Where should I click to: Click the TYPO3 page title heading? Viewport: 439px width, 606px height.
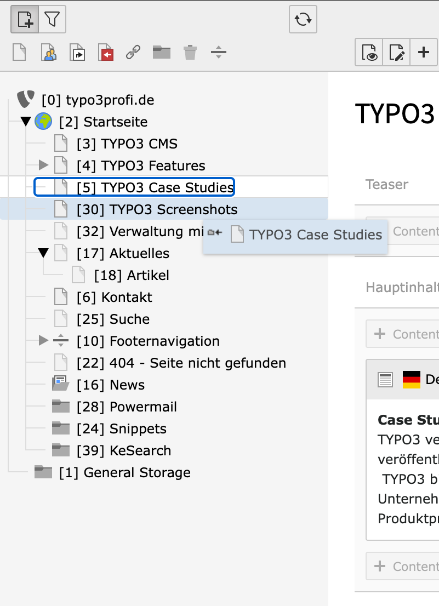(x=395, y=113)
